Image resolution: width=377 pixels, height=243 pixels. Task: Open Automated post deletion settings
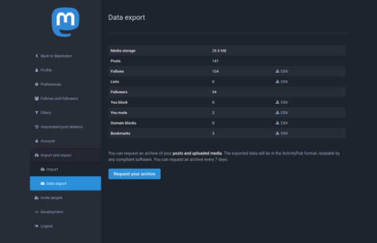pyautogui.click(x=65, y=127)
